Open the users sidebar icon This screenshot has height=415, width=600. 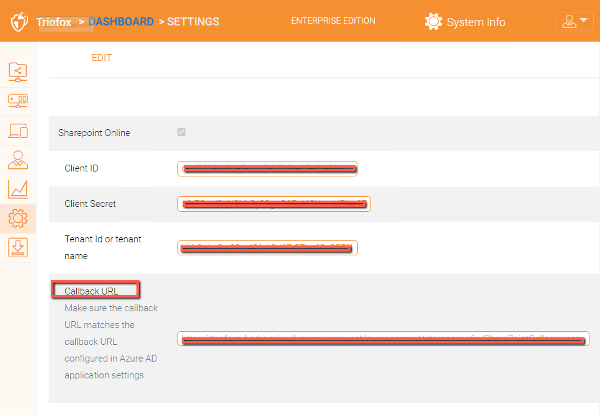coord(18,160)
